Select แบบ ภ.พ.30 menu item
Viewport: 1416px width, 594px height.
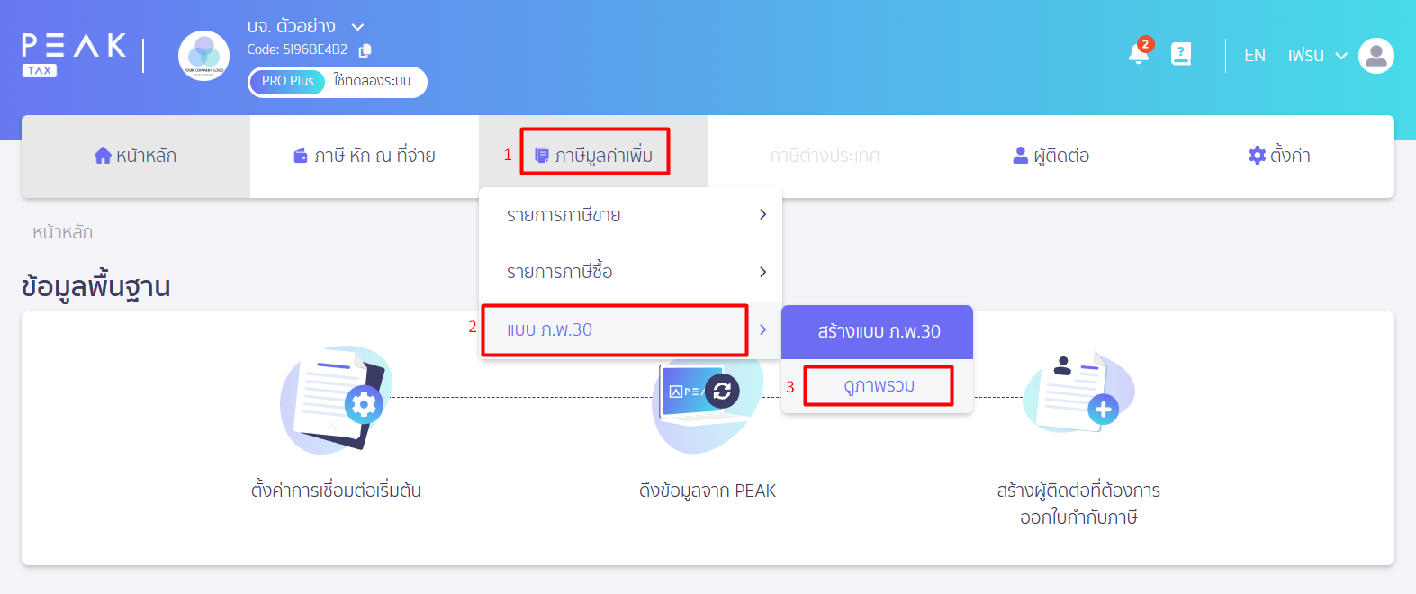point(631,330)
